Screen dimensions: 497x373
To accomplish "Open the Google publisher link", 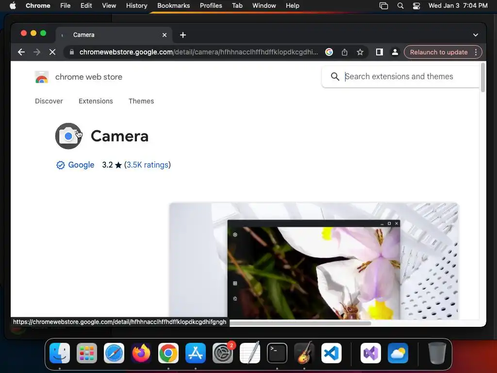I will (x=81, y=165).
